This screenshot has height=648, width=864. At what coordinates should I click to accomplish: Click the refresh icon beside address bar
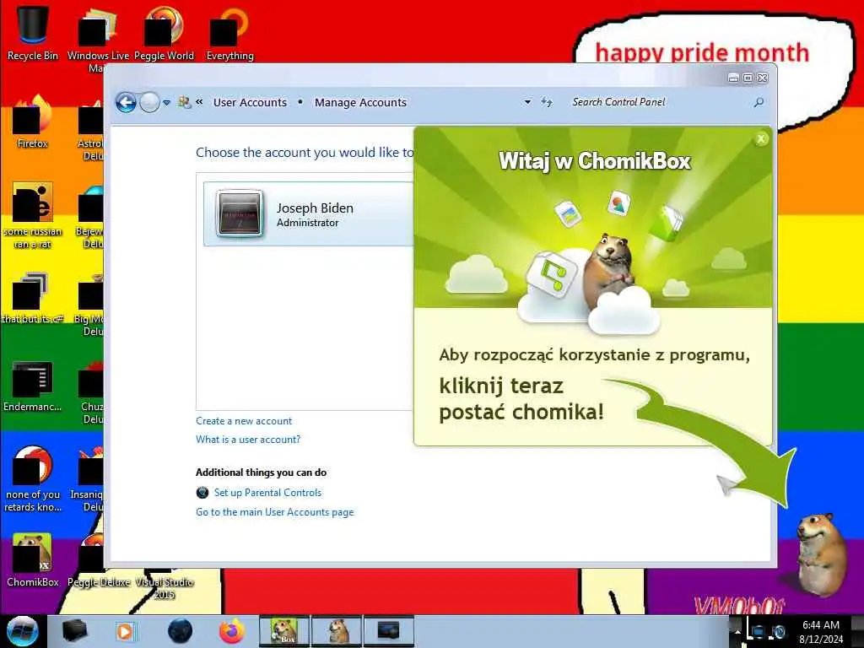click(x=547, y=102)
